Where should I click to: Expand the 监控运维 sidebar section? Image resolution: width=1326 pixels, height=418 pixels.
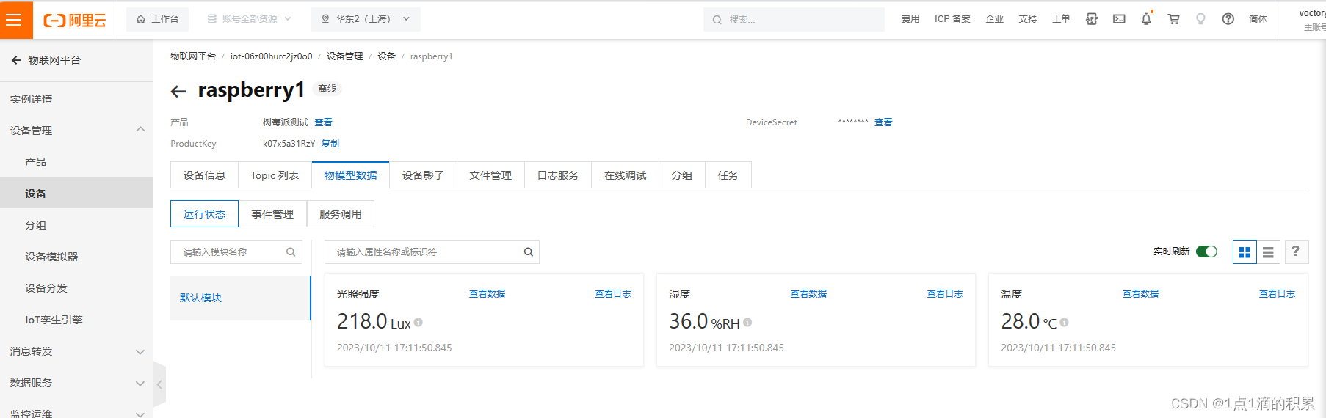click(76, 412)
